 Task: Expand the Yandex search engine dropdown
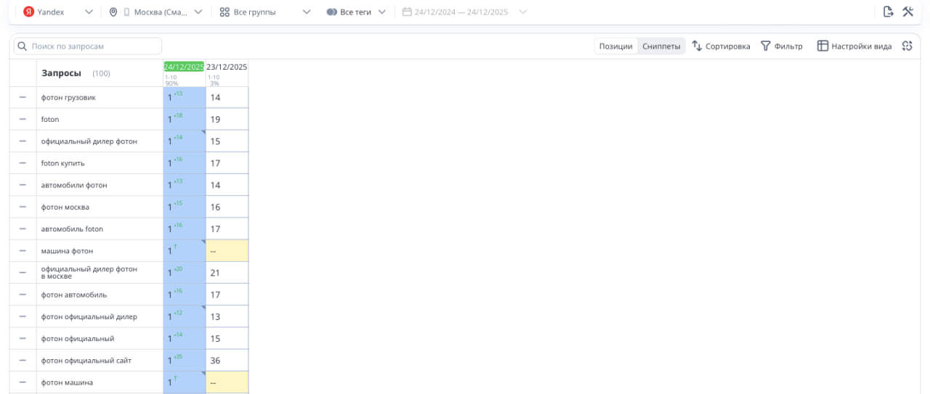pyautogui.click(x=89, y=12)
